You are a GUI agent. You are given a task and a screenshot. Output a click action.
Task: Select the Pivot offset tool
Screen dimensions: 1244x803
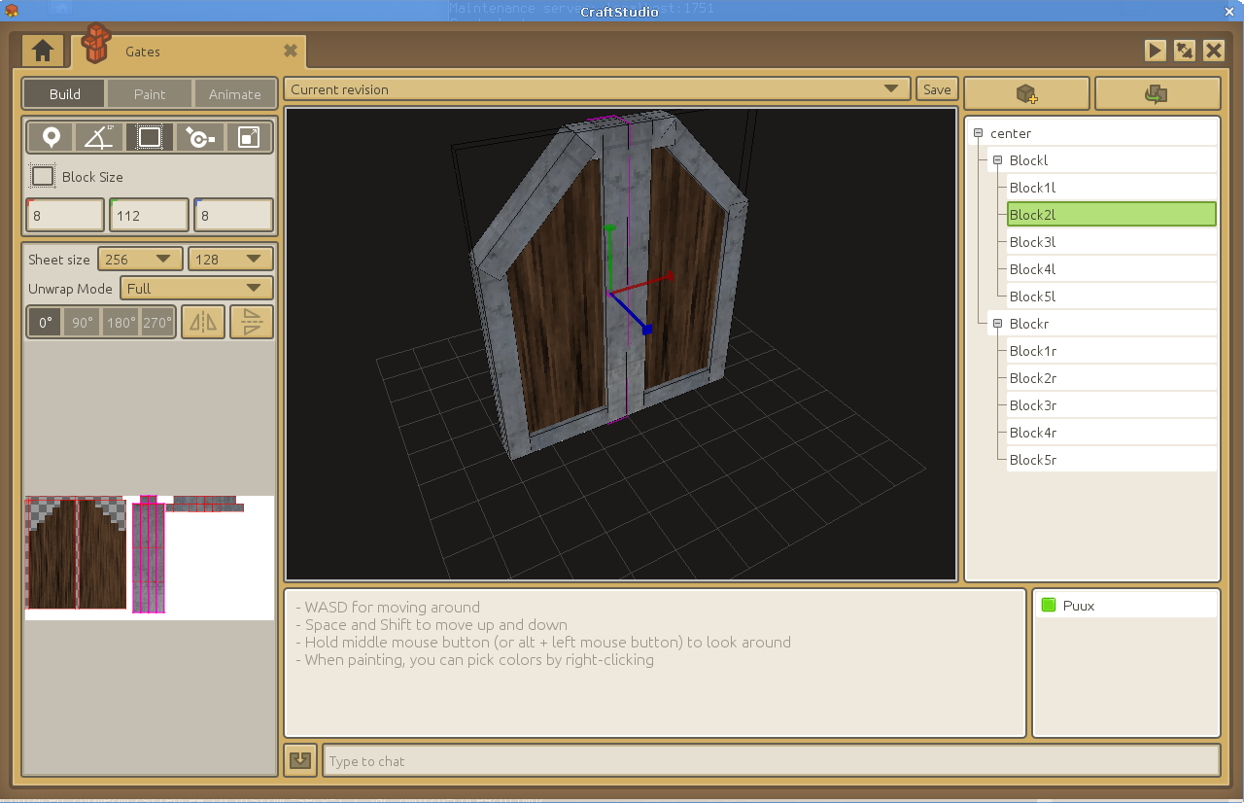pyautogui.click(x=199, y=137)
